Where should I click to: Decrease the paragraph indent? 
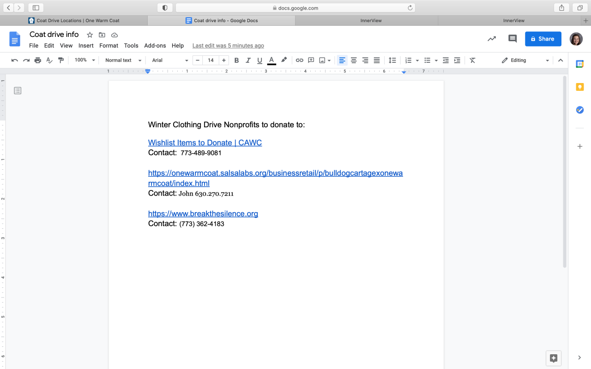[x=446, y=60]
